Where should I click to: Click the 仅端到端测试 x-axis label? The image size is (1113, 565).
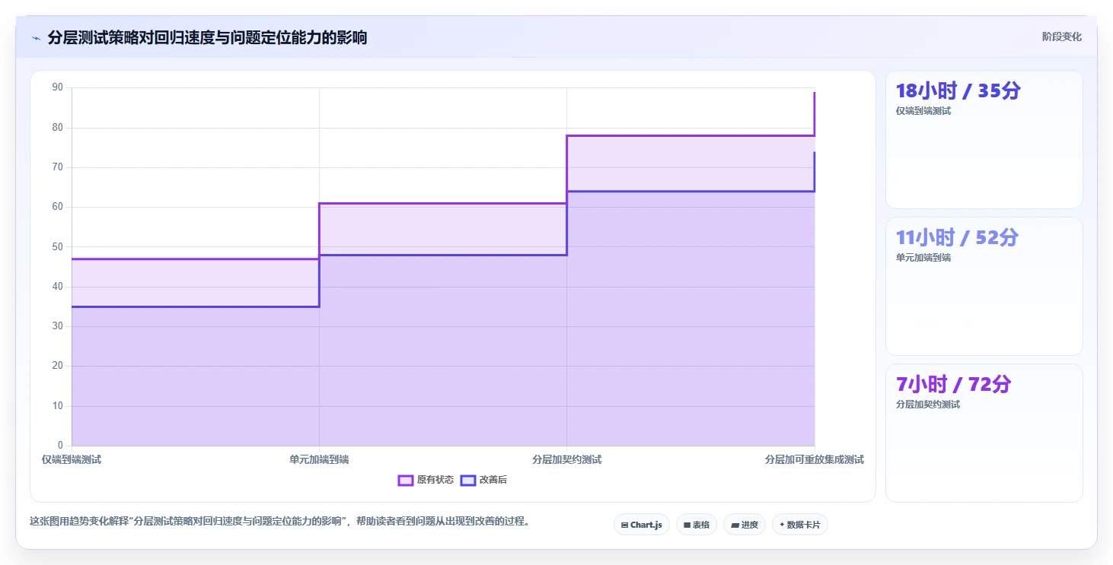coord(72,459)
